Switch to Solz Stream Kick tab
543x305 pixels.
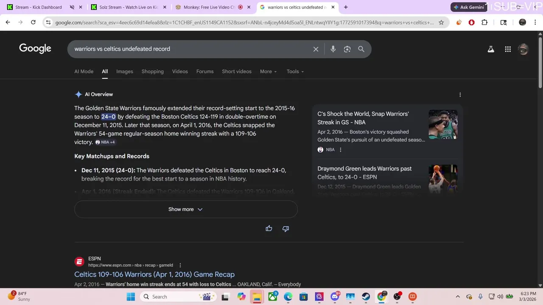(x=128, y=7)
